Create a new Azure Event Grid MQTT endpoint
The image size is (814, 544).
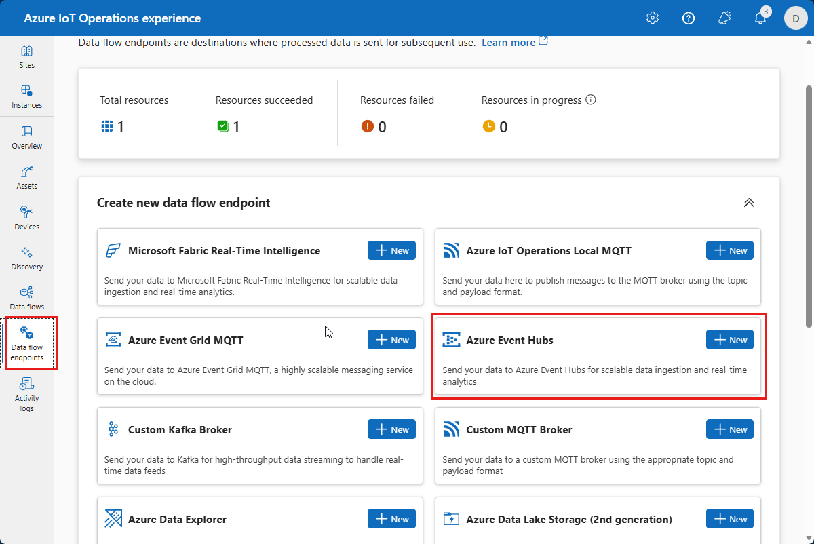click(x=391, y=339)
